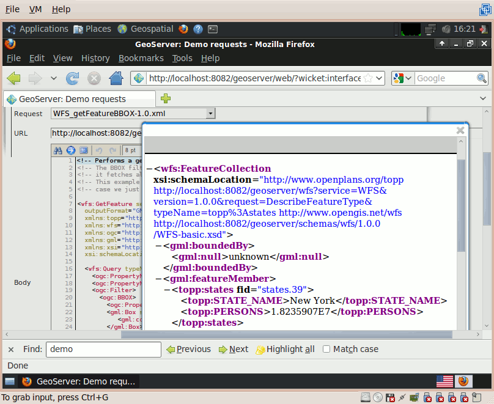
Task: Collapse the topp:states node
Action: point(168,290)
